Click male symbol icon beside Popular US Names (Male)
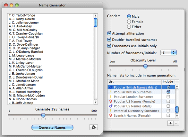Screen dimensions: 188x137 tap(111, 106)
